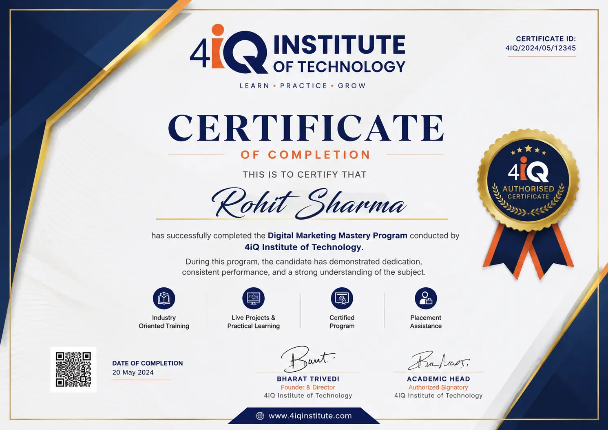Click the Placement Assistance person icon
This screenshot has height=430, width=608.
click(x=426, y=298)
